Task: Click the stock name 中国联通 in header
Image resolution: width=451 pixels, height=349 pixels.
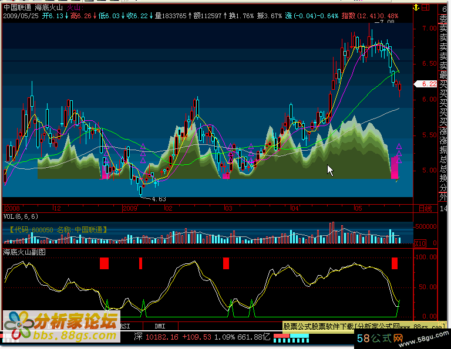Action: pyautogui.click(x=17, y=8)
